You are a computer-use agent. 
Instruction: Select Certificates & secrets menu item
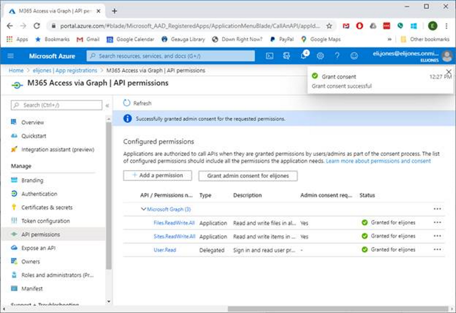pos(47,207)
